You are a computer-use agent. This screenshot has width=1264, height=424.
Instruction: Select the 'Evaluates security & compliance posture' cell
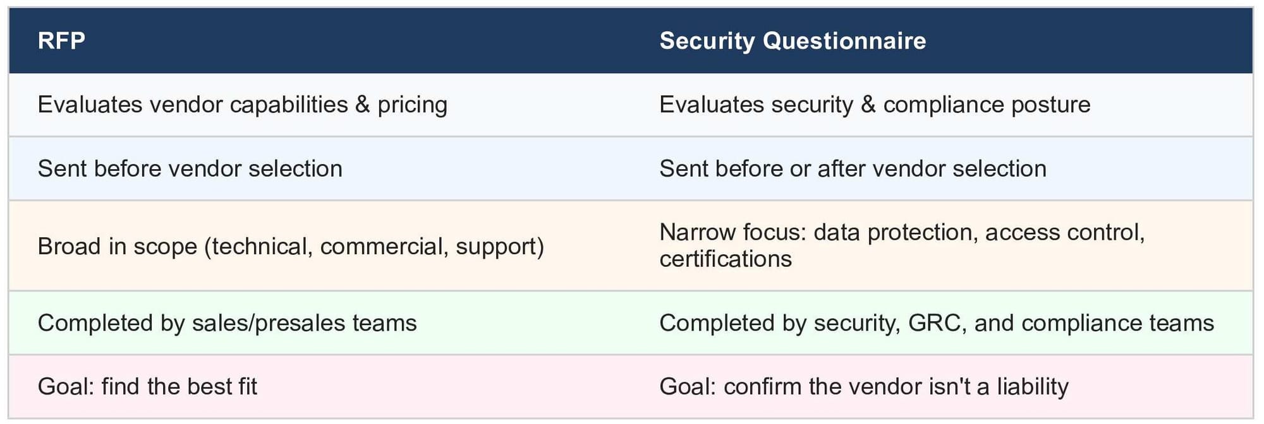click(x=875, y=105)
